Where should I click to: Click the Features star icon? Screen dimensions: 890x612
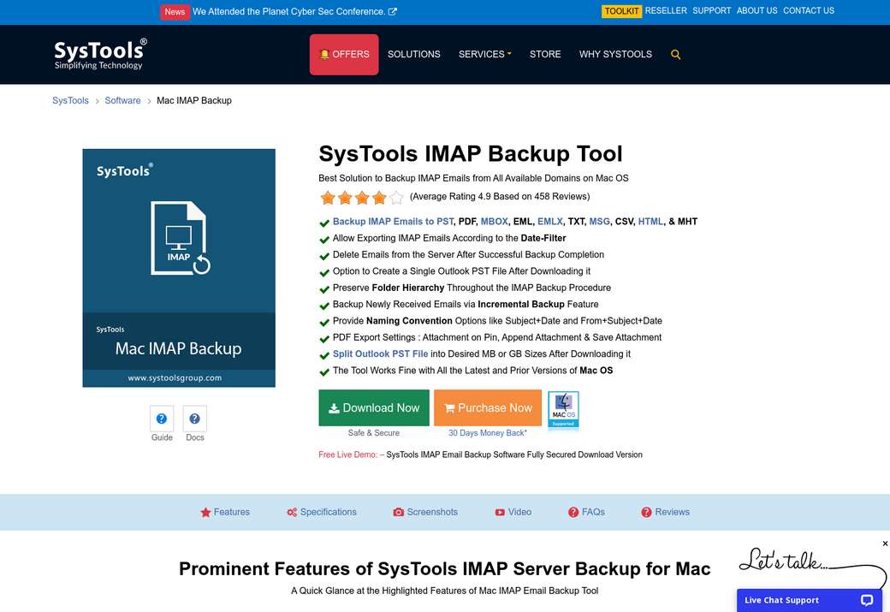tap(205, 512)
